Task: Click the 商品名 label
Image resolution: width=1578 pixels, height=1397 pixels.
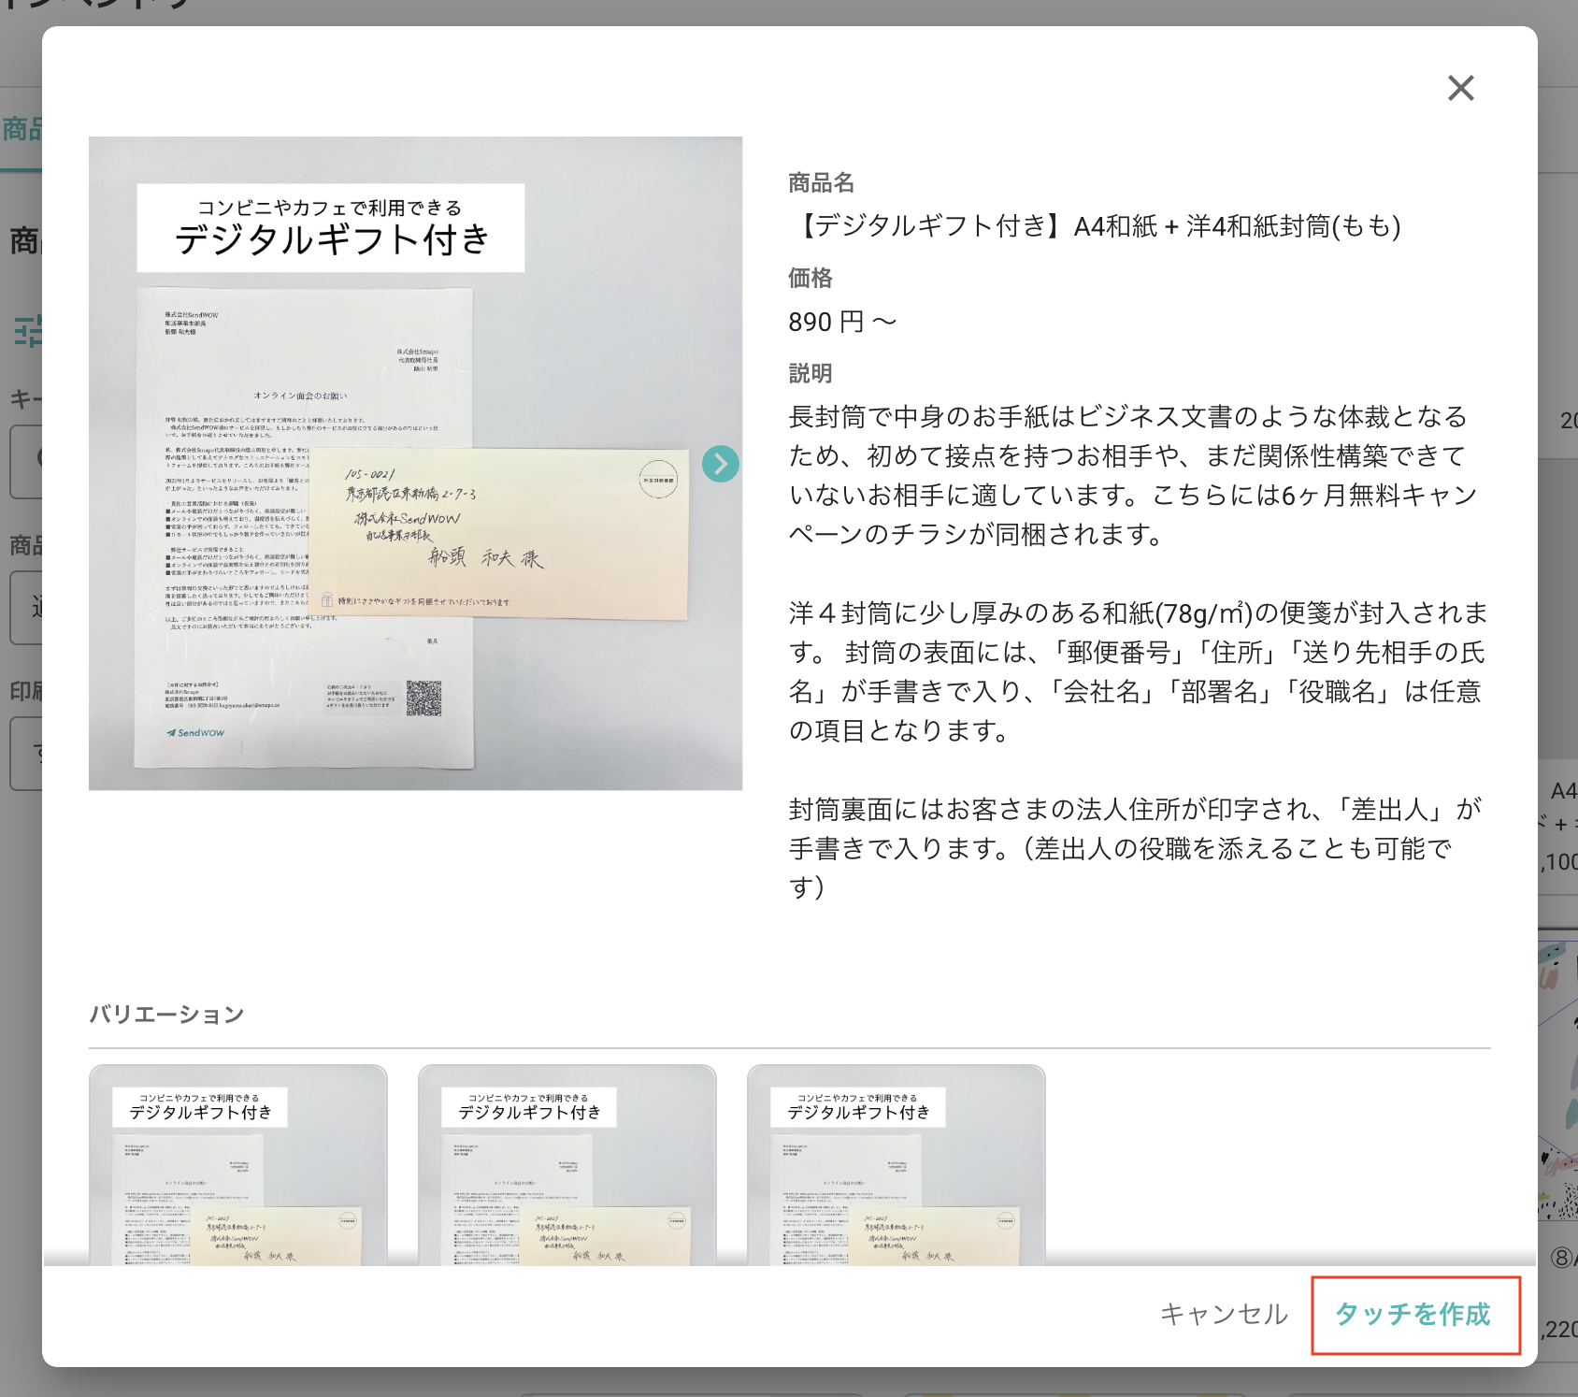Action: (x=822, y=183)
